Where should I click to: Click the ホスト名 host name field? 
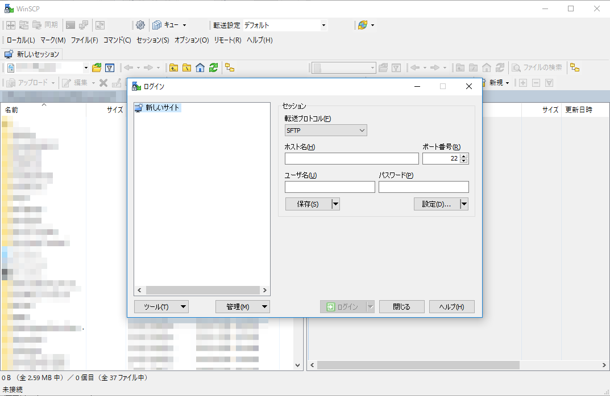(352, 158)
